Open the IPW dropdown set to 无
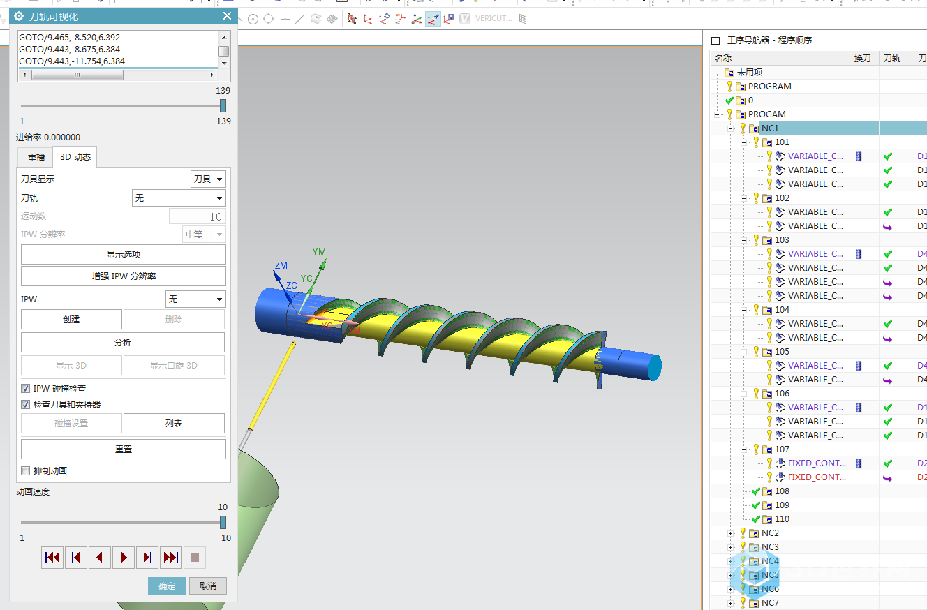Screen dimensions: 927x610 click(x=195, y=299)
